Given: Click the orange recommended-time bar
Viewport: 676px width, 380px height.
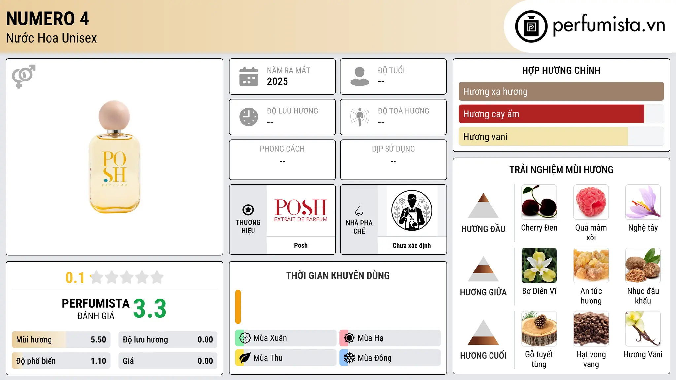Looking at the screenshot, I should click(238, 307).
